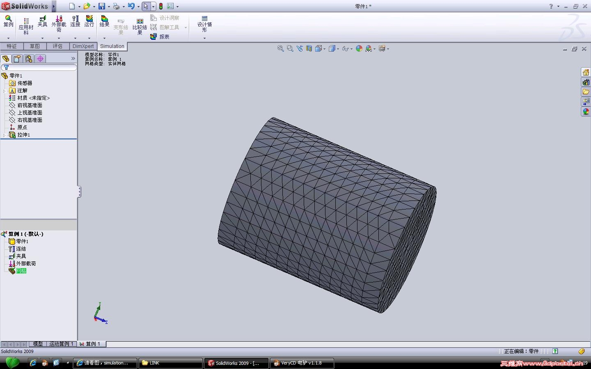Open the Design Library task pane icon
The image size is (591, 369).
pyautogui.click(x=586, y=82)
